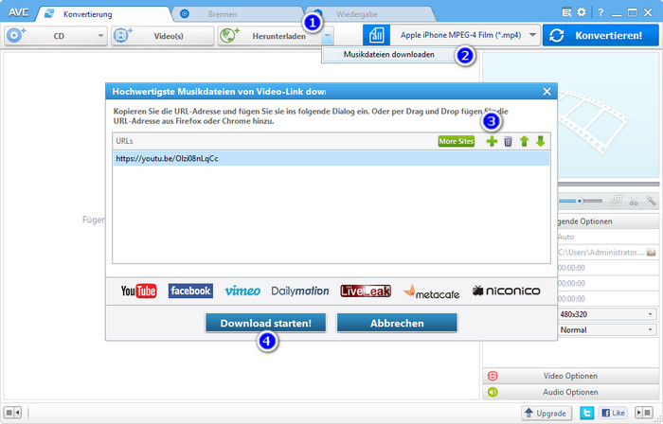Viewport: 663px width, 424px height.
Task: Open the Brennen tab
Action: (x=237, y=14)
